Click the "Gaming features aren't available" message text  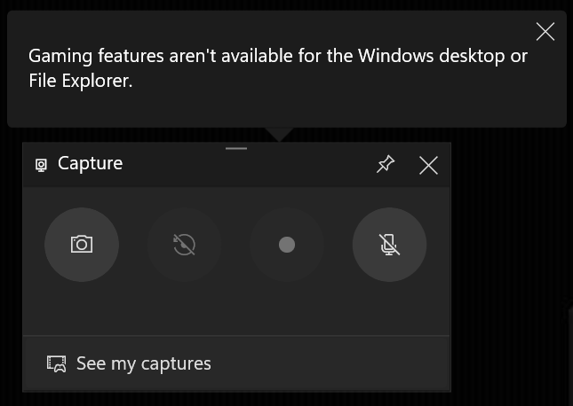point(278,56)
